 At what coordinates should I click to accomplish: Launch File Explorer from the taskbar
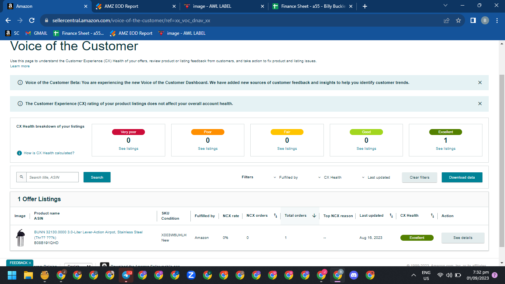pyautogui.click(x=28, y=275)
